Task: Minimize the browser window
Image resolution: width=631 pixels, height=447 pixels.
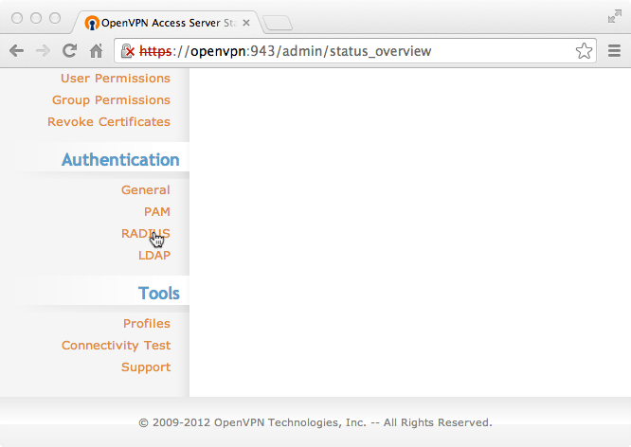Action: (x=36, y=18)
